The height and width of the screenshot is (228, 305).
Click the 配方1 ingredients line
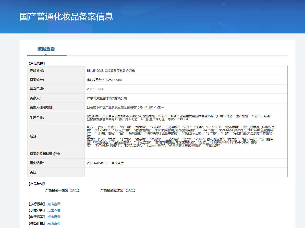pyautogui.click(x=181, y=132)
